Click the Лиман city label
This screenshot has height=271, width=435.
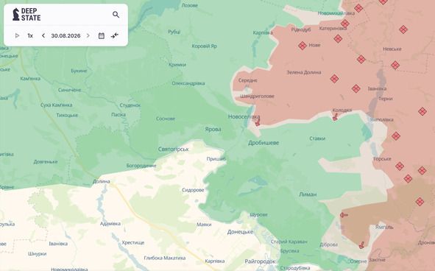308,194
